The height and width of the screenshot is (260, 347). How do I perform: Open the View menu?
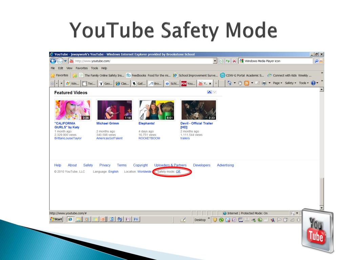[69, 68]
